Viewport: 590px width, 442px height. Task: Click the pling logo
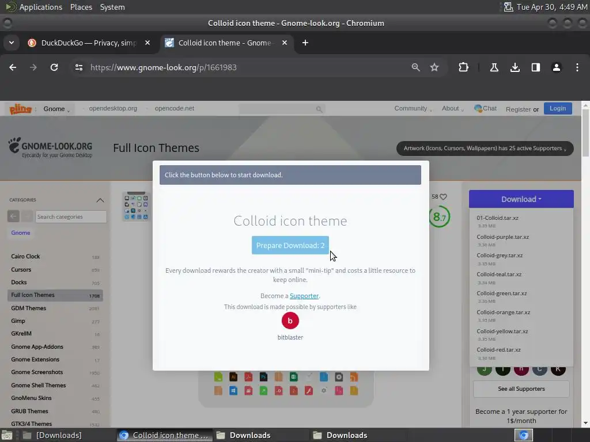[20, 109]
